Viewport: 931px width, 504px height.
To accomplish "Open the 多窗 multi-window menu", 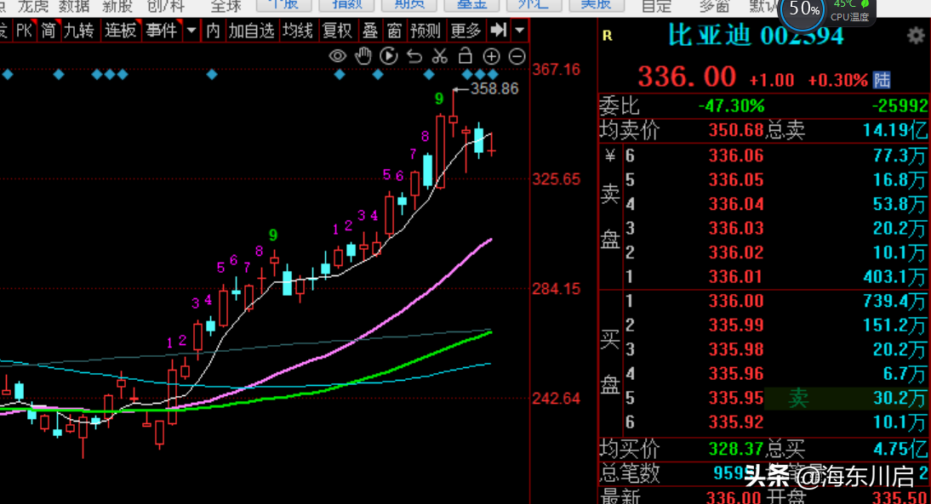I will [x=714, y=5].
